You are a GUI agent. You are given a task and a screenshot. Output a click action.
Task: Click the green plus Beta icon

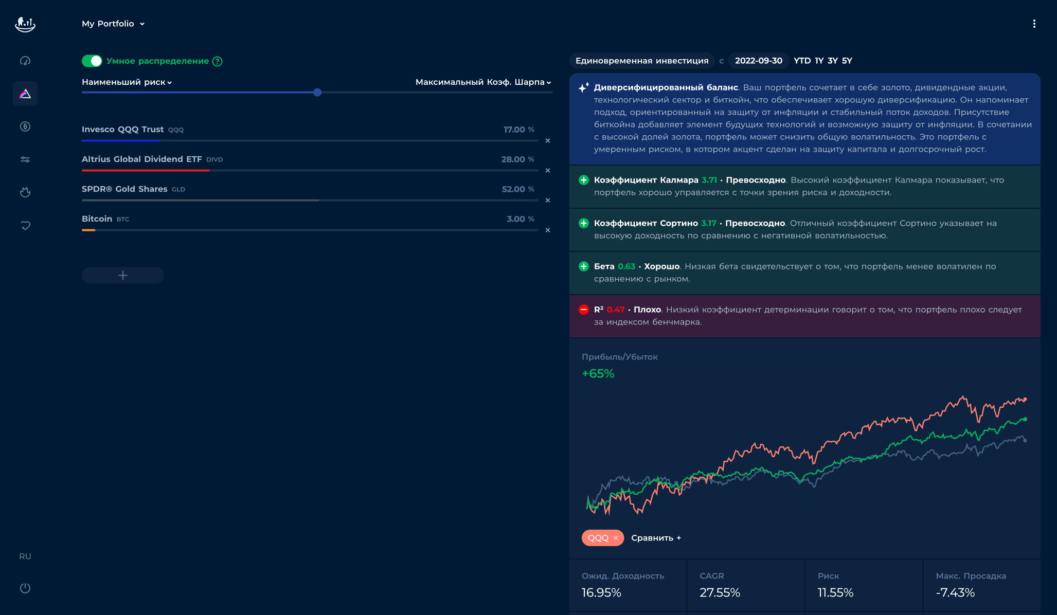(584, 266)
